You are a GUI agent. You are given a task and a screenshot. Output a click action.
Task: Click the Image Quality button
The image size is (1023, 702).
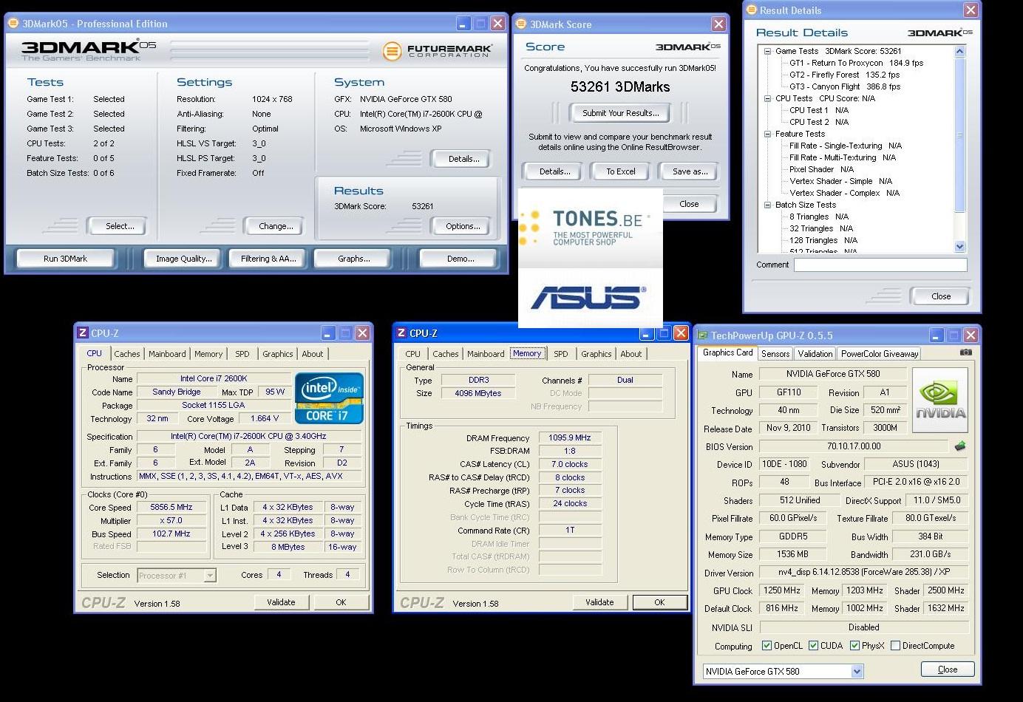[x=183, y=259]
